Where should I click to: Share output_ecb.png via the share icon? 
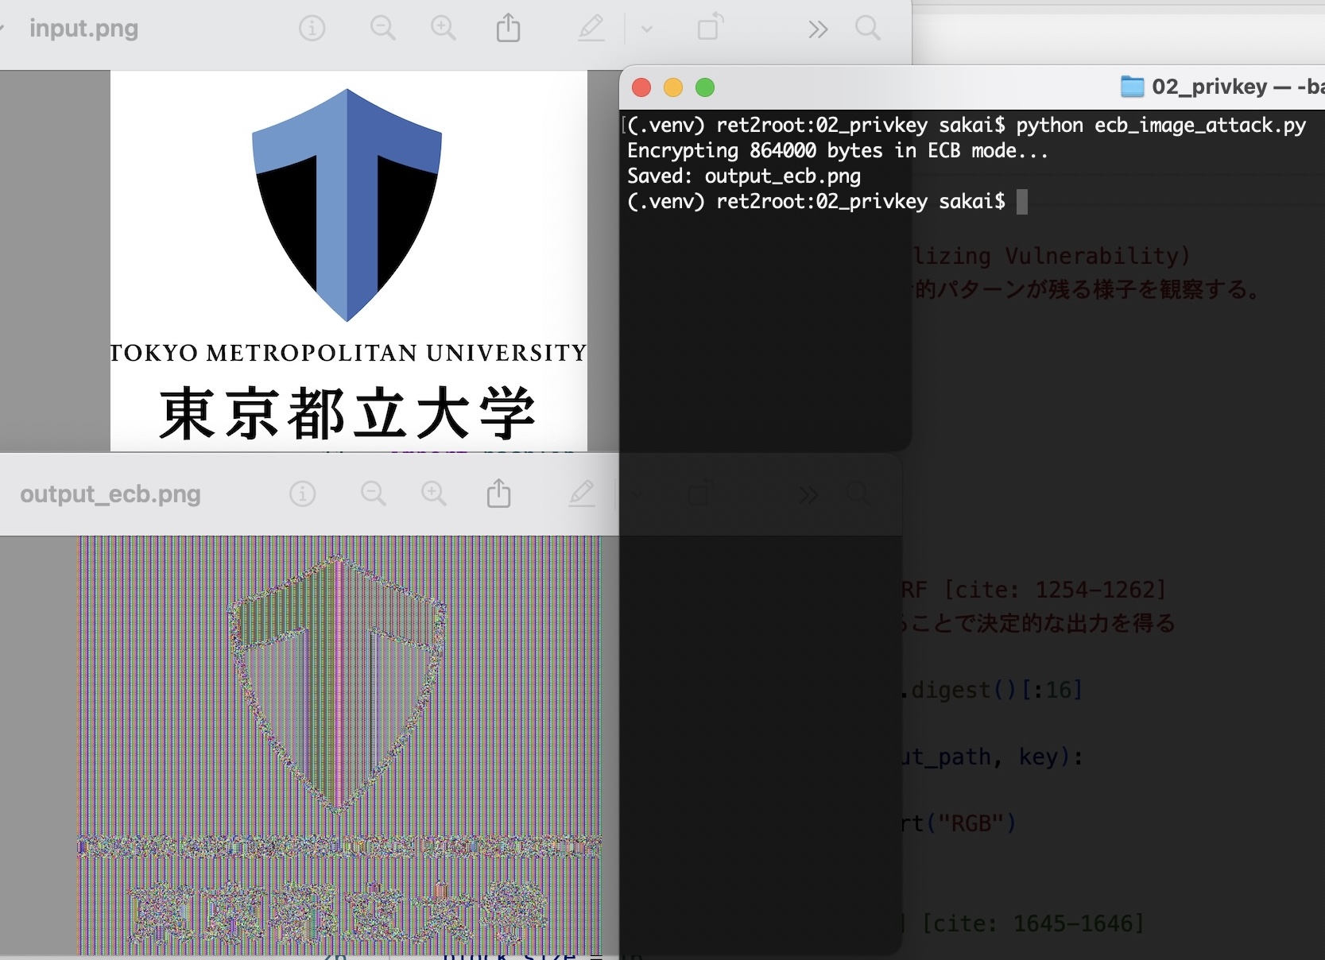point(498,494)
